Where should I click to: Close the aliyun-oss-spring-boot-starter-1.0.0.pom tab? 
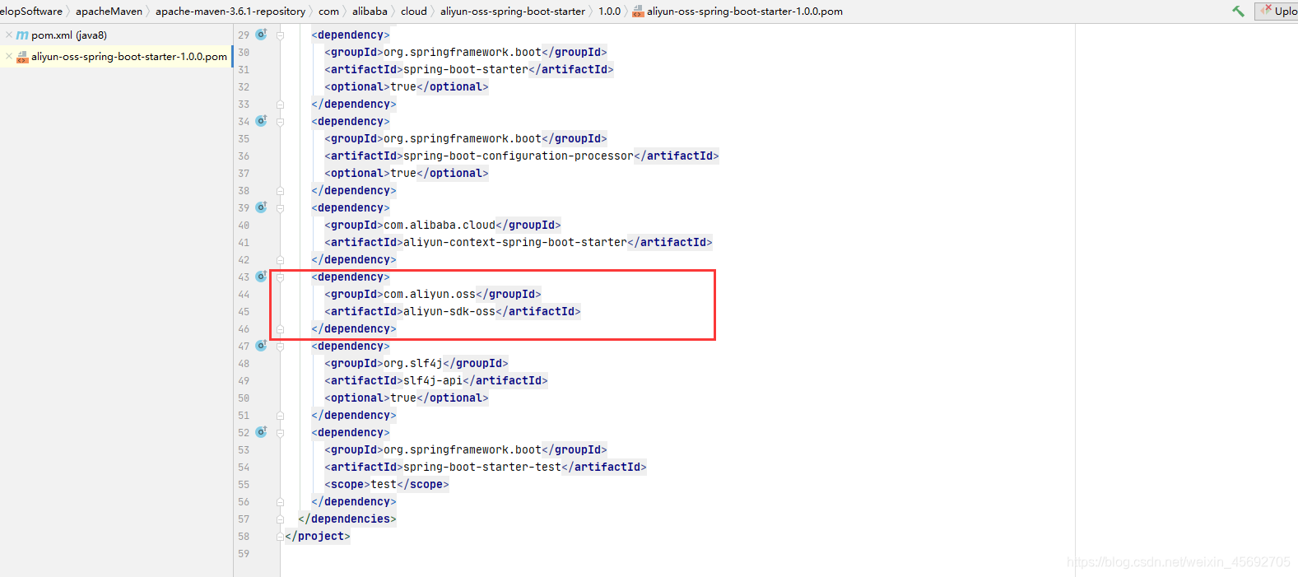(9, 56)
